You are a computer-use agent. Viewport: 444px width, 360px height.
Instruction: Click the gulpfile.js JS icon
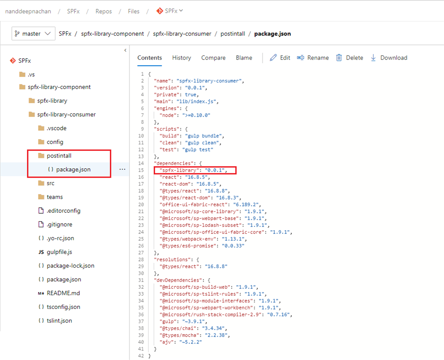tap(41, 252)
